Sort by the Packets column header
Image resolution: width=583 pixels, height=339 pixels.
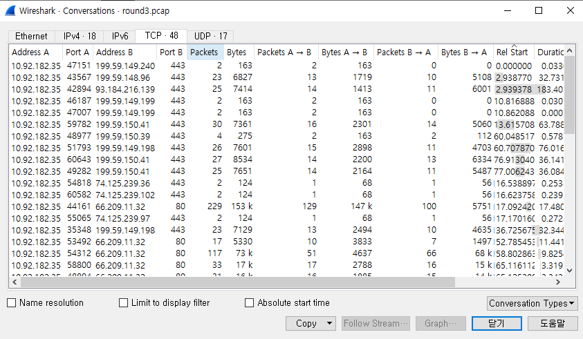click(205, 52)
